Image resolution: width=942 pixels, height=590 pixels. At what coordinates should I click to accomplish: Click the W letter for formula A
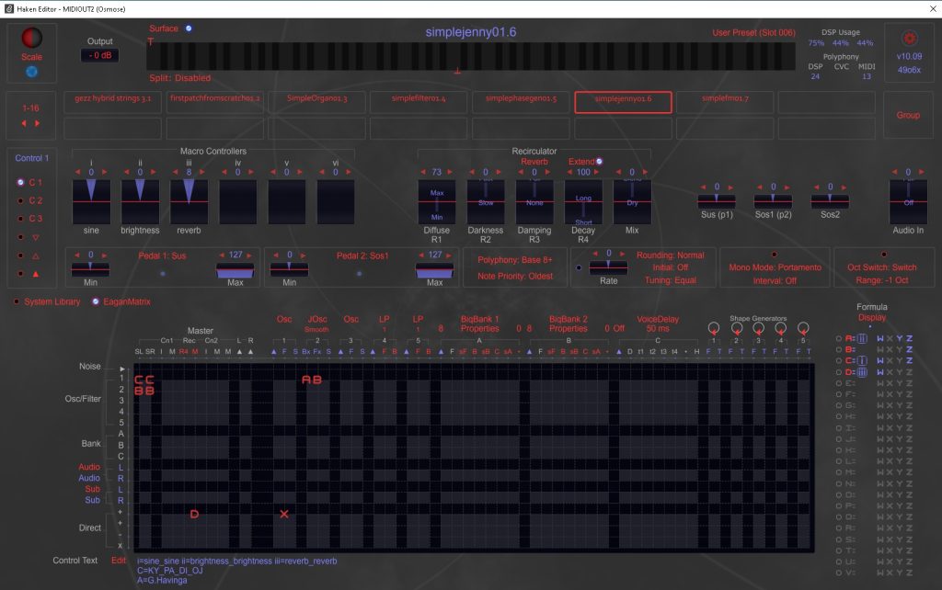pyautogui.click(x=880, y=338)
